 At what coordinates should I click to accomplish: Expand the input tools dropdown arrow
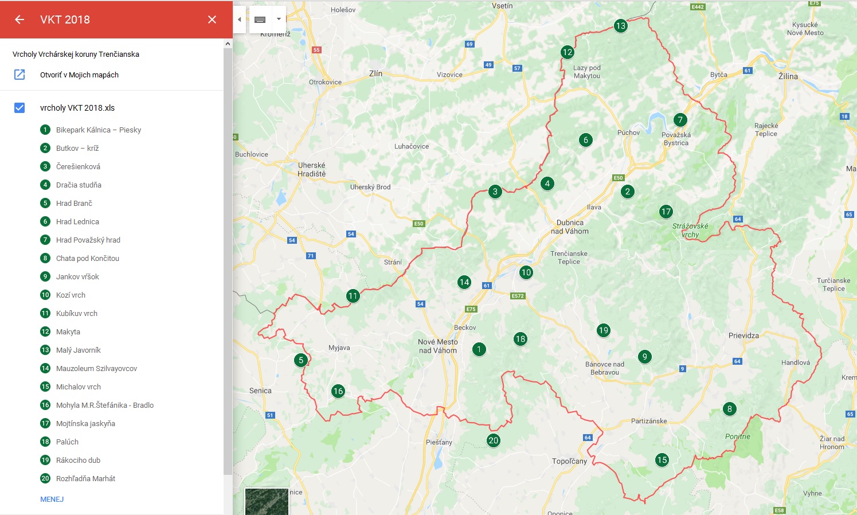click(x=279, y=19)
